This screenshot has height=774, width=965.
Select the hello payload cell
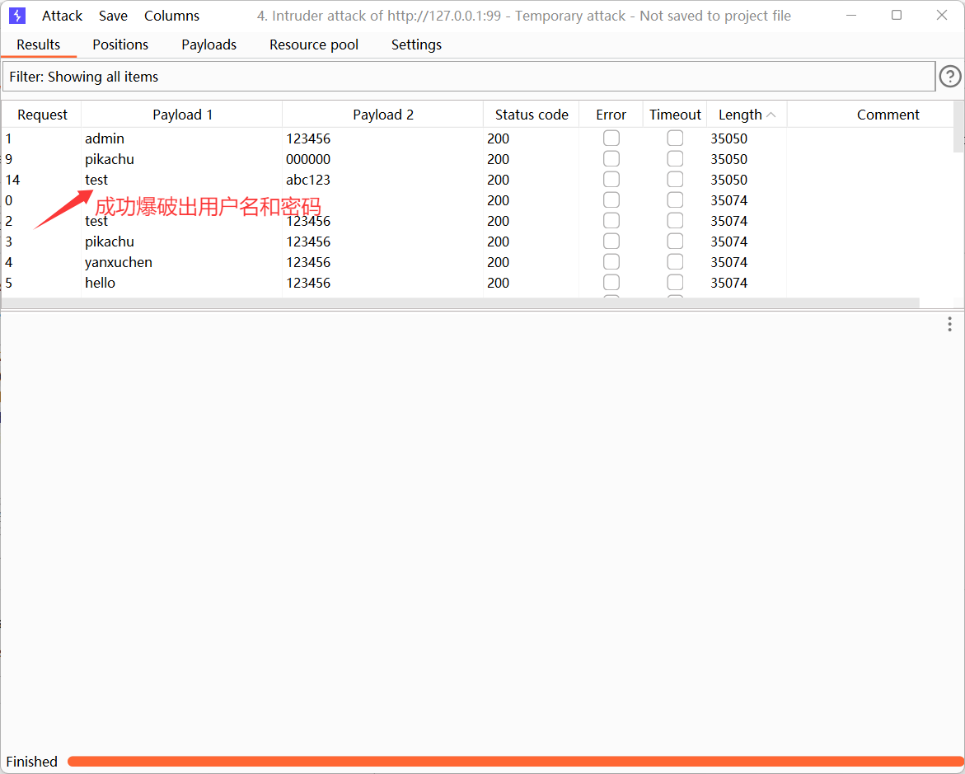181,283
